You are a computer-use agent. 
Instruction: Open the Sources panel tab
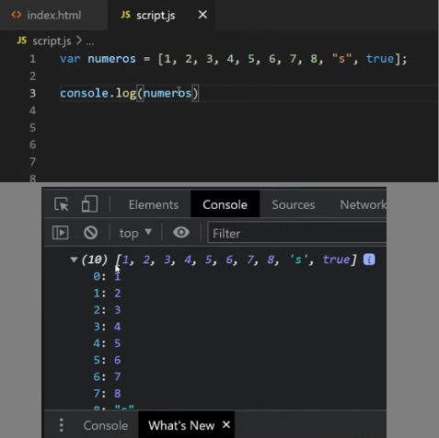coord(294,204)
